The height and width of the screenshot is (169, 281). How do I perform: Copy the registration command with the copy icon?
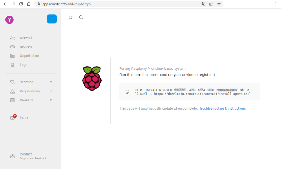127,92
